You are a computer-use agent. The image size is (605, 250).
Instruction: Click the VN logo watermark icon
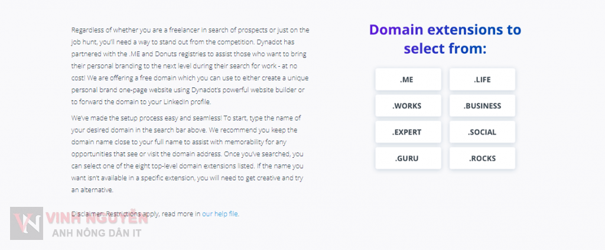pyautogui.click(x=26, y=223)
